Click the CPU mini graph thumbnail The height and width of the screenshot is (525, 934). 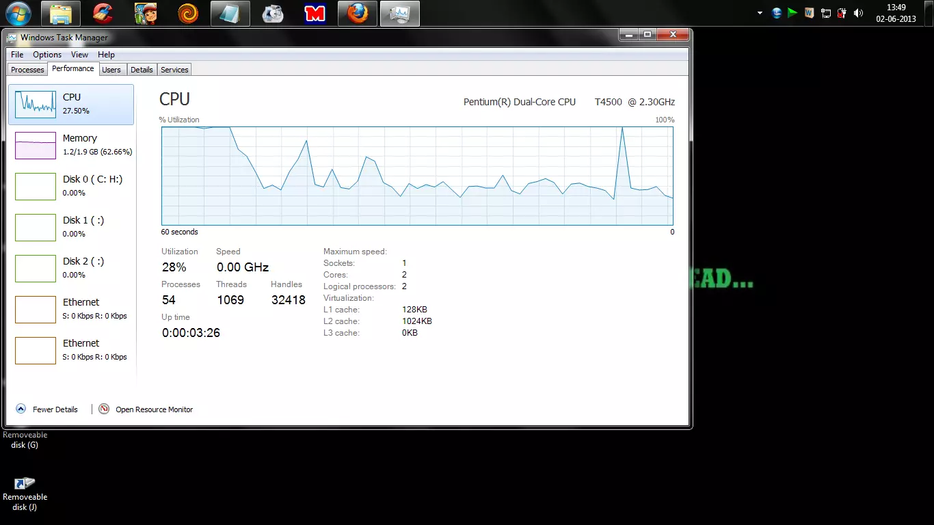(x=36, y=105)
